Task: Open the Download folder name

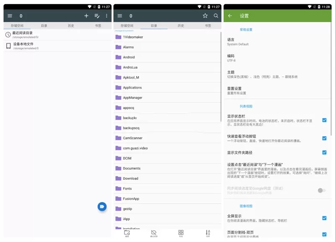Action: [x=131, y=178]
